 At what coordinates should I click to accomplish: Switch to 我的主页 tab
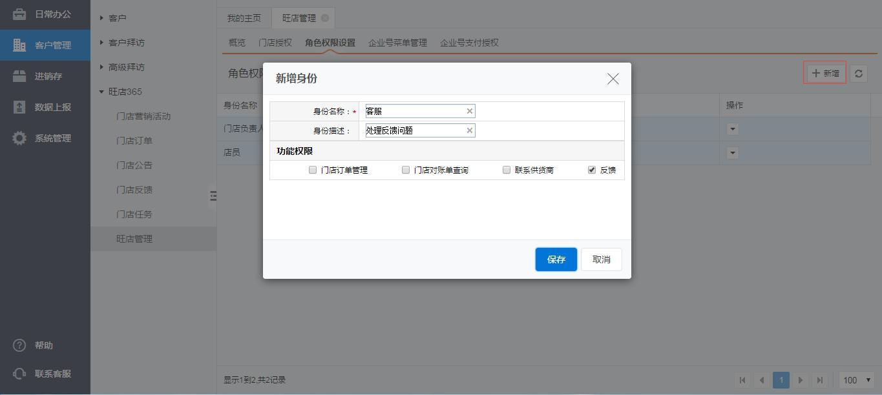pyautogui.click(x=244, y=18)
